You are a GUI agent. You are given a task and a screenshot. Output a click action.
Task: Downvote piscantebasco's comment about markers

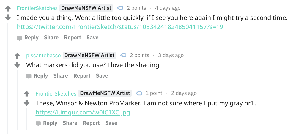point(17,65)
